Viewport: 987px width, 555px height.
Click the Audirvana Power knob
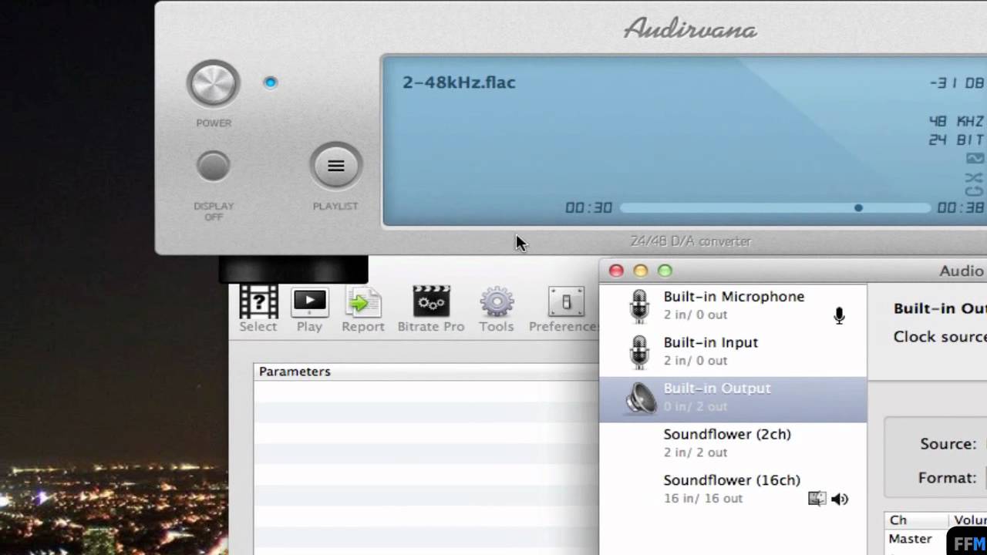[x=214, y=83]
